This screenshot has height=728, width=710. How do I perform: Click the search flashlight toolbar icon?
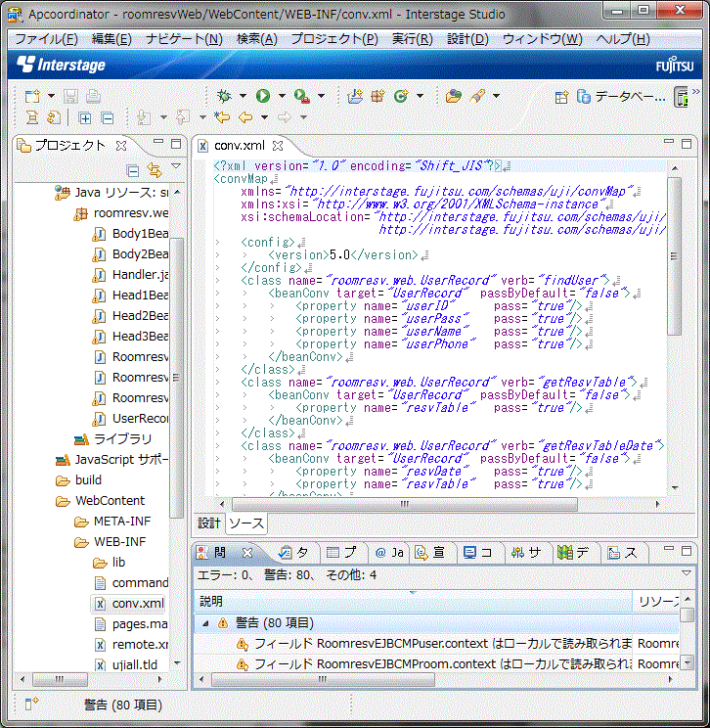point(477,96)
